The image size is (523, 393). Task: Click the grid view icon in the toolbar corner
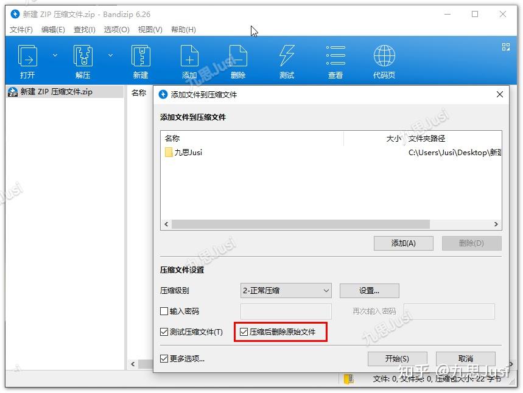pos(506,47)
